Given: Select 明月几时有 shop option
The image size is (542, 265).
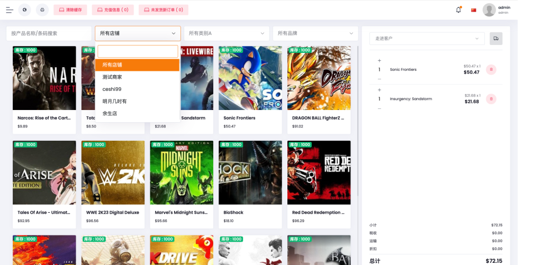Looking at the screenshot, I should pyautogui.click(x=137, y=101).
